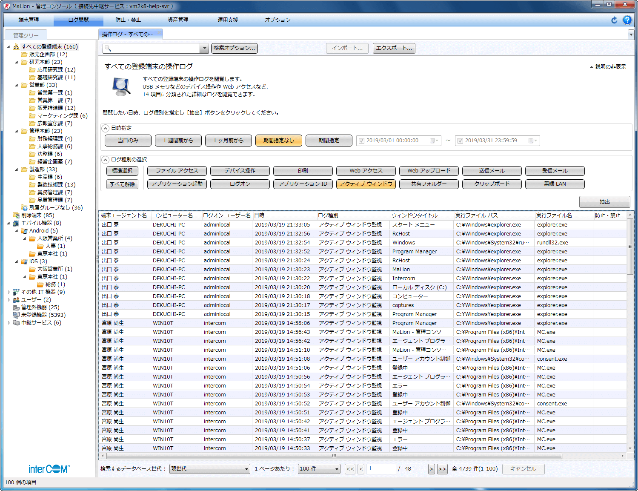Viewport: 638px width, 491px height.
Task: Click the page number input field
Action: (x=381, y=469)
